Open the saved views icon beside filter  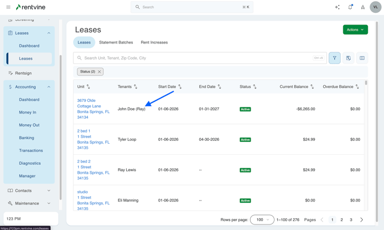tap(348, 58)
